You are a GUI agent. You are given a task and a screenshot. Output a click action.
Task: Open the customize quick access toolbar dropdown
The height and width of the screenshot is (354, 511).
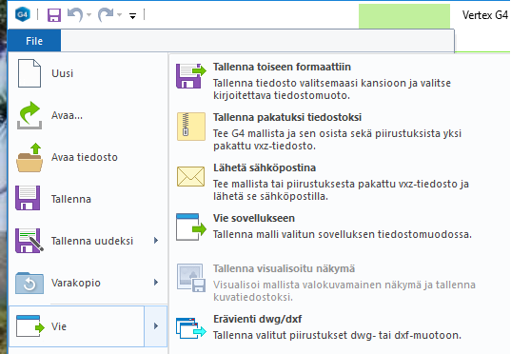[x=132, y=15]
